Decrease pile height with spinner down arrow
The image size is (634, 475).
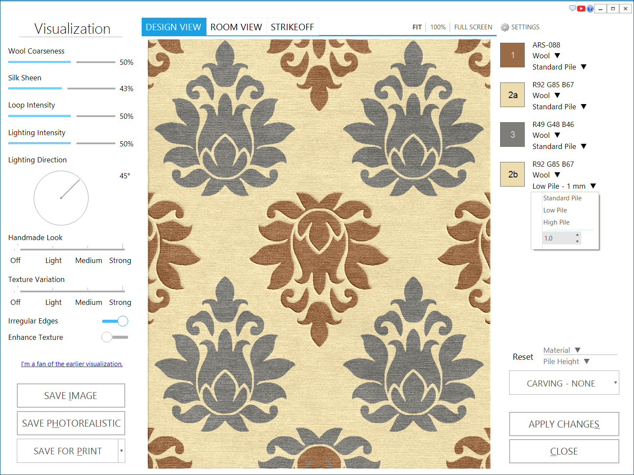point(577,241)
